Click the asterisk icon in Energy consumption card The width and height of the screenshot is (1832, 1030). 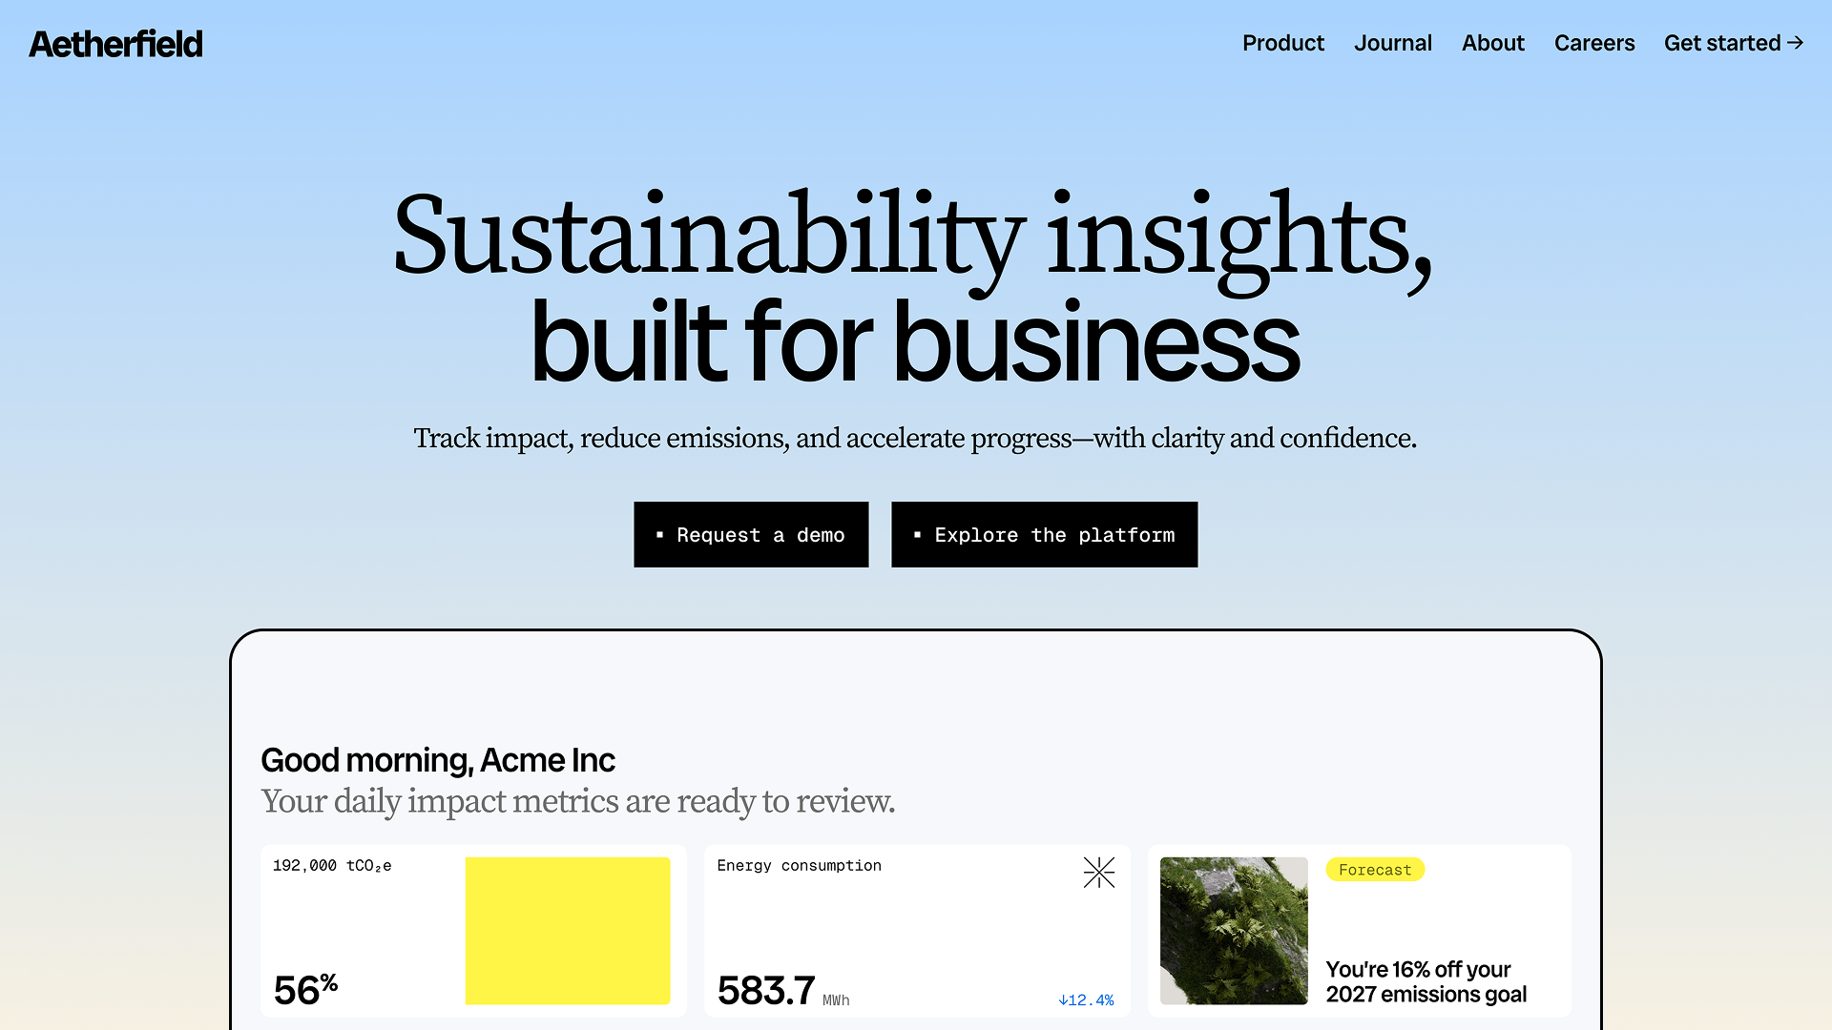pyautogui.click(x=1098, y=872)
